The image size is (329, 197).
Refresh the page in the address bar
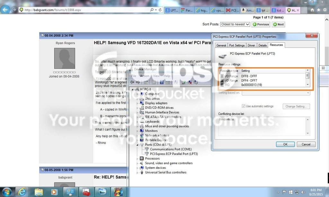[x=160, y=10]
